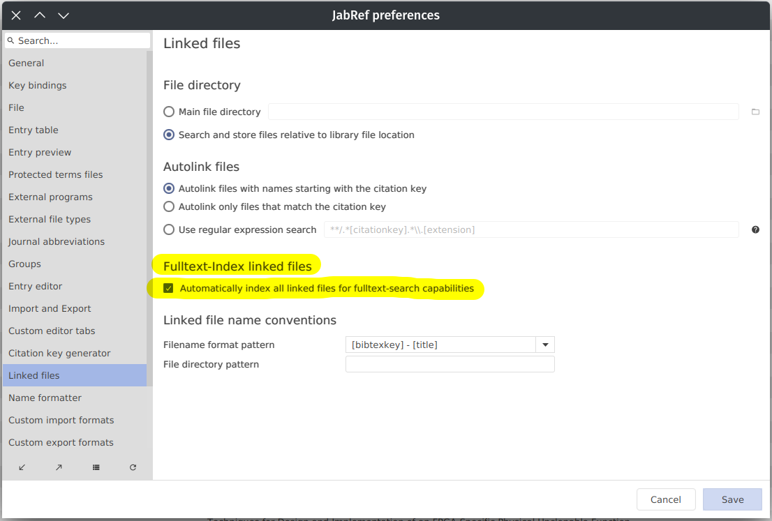The image size is (772, 521).
Task: Open Custom import formats section
Action: click(x=75, y=420)
